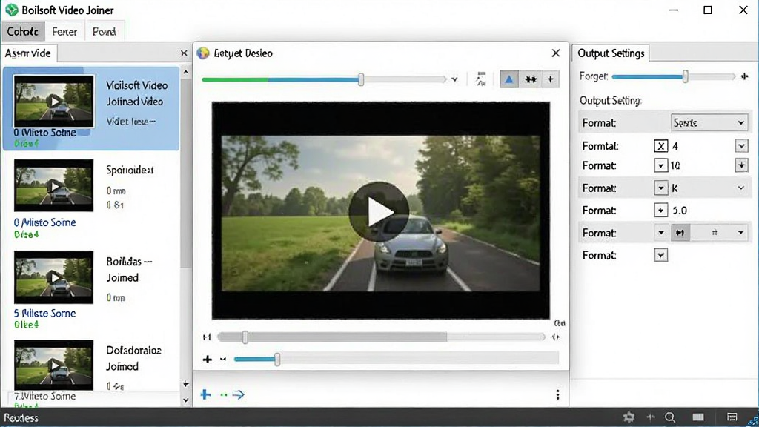Click the Forget slider handle
This screenshot has width=759, height=427.
click(x=686, y=76)
